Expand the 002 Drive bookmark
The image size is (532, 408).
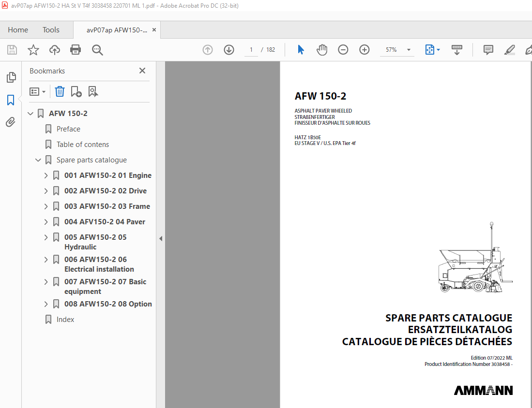(x=46, y=191)
